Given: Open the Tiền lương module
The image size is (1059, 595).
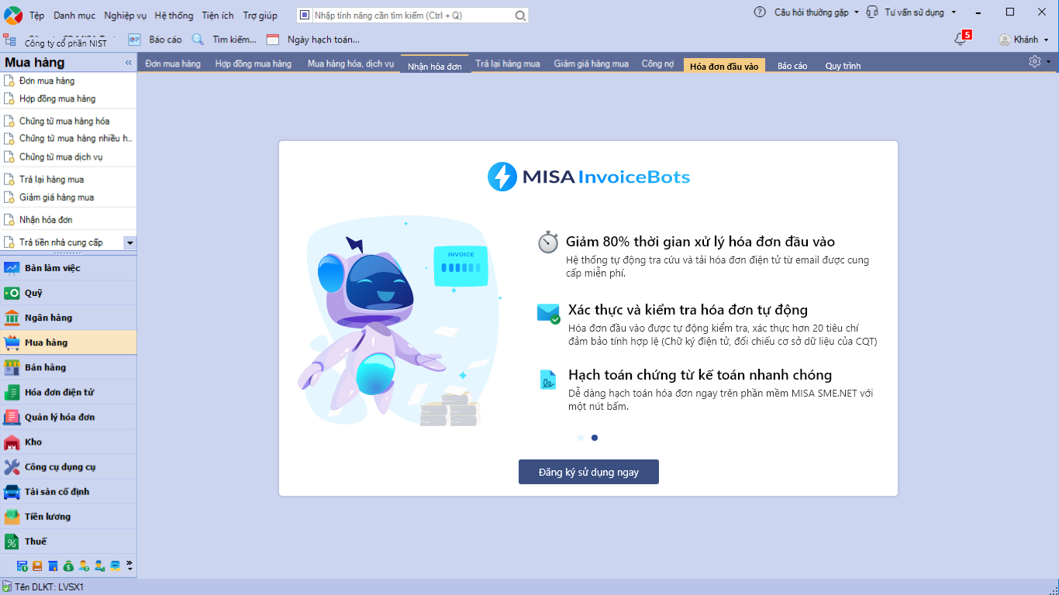Looking at the screenshot, I should pos(68,516).
